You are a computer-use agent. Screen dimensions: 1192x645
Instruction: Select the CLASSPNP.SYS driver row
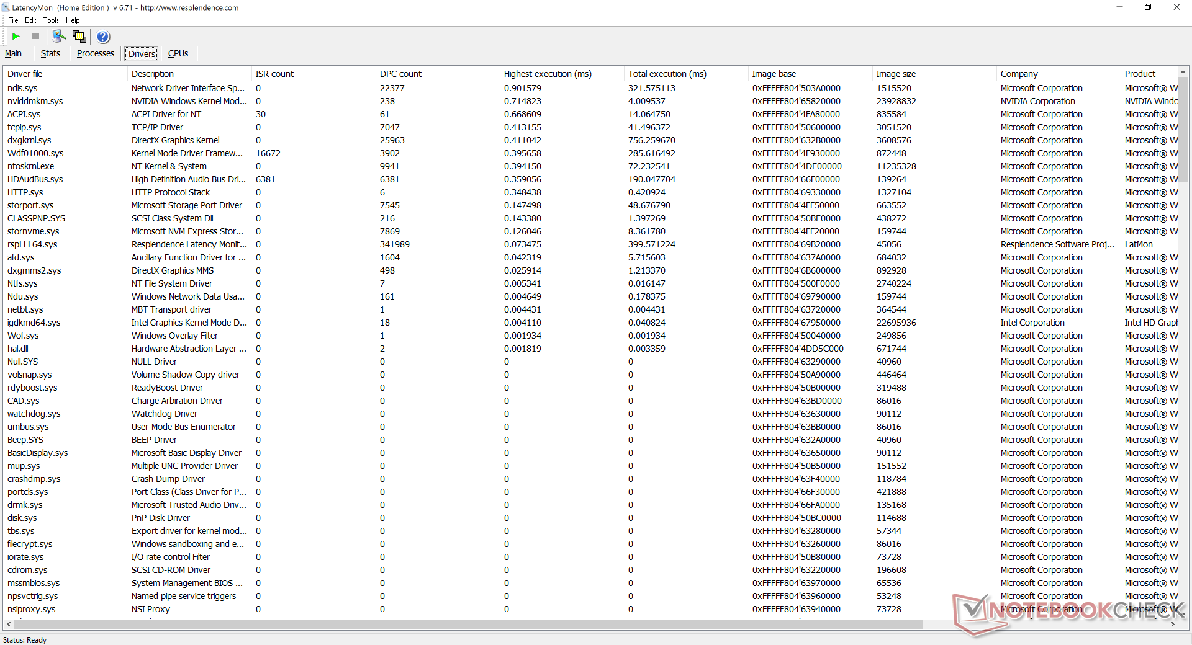590,218
